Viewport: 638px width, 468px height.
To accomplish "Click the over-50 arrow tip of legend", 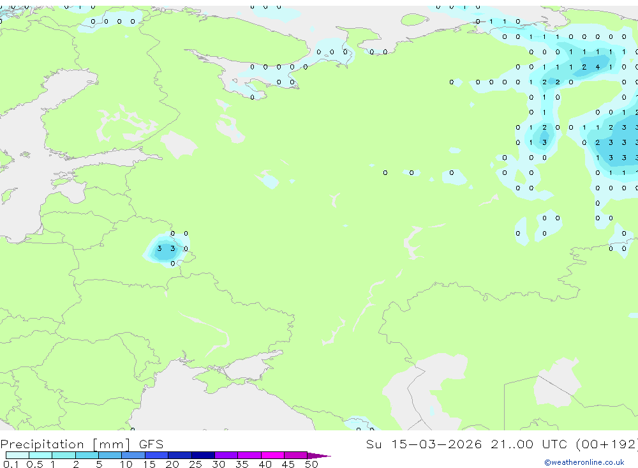I will coord(319,455).
